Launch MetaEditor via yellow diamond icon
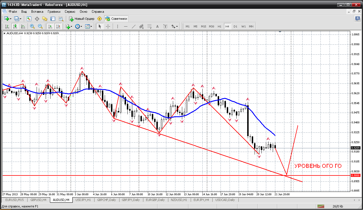 point(99,19)
